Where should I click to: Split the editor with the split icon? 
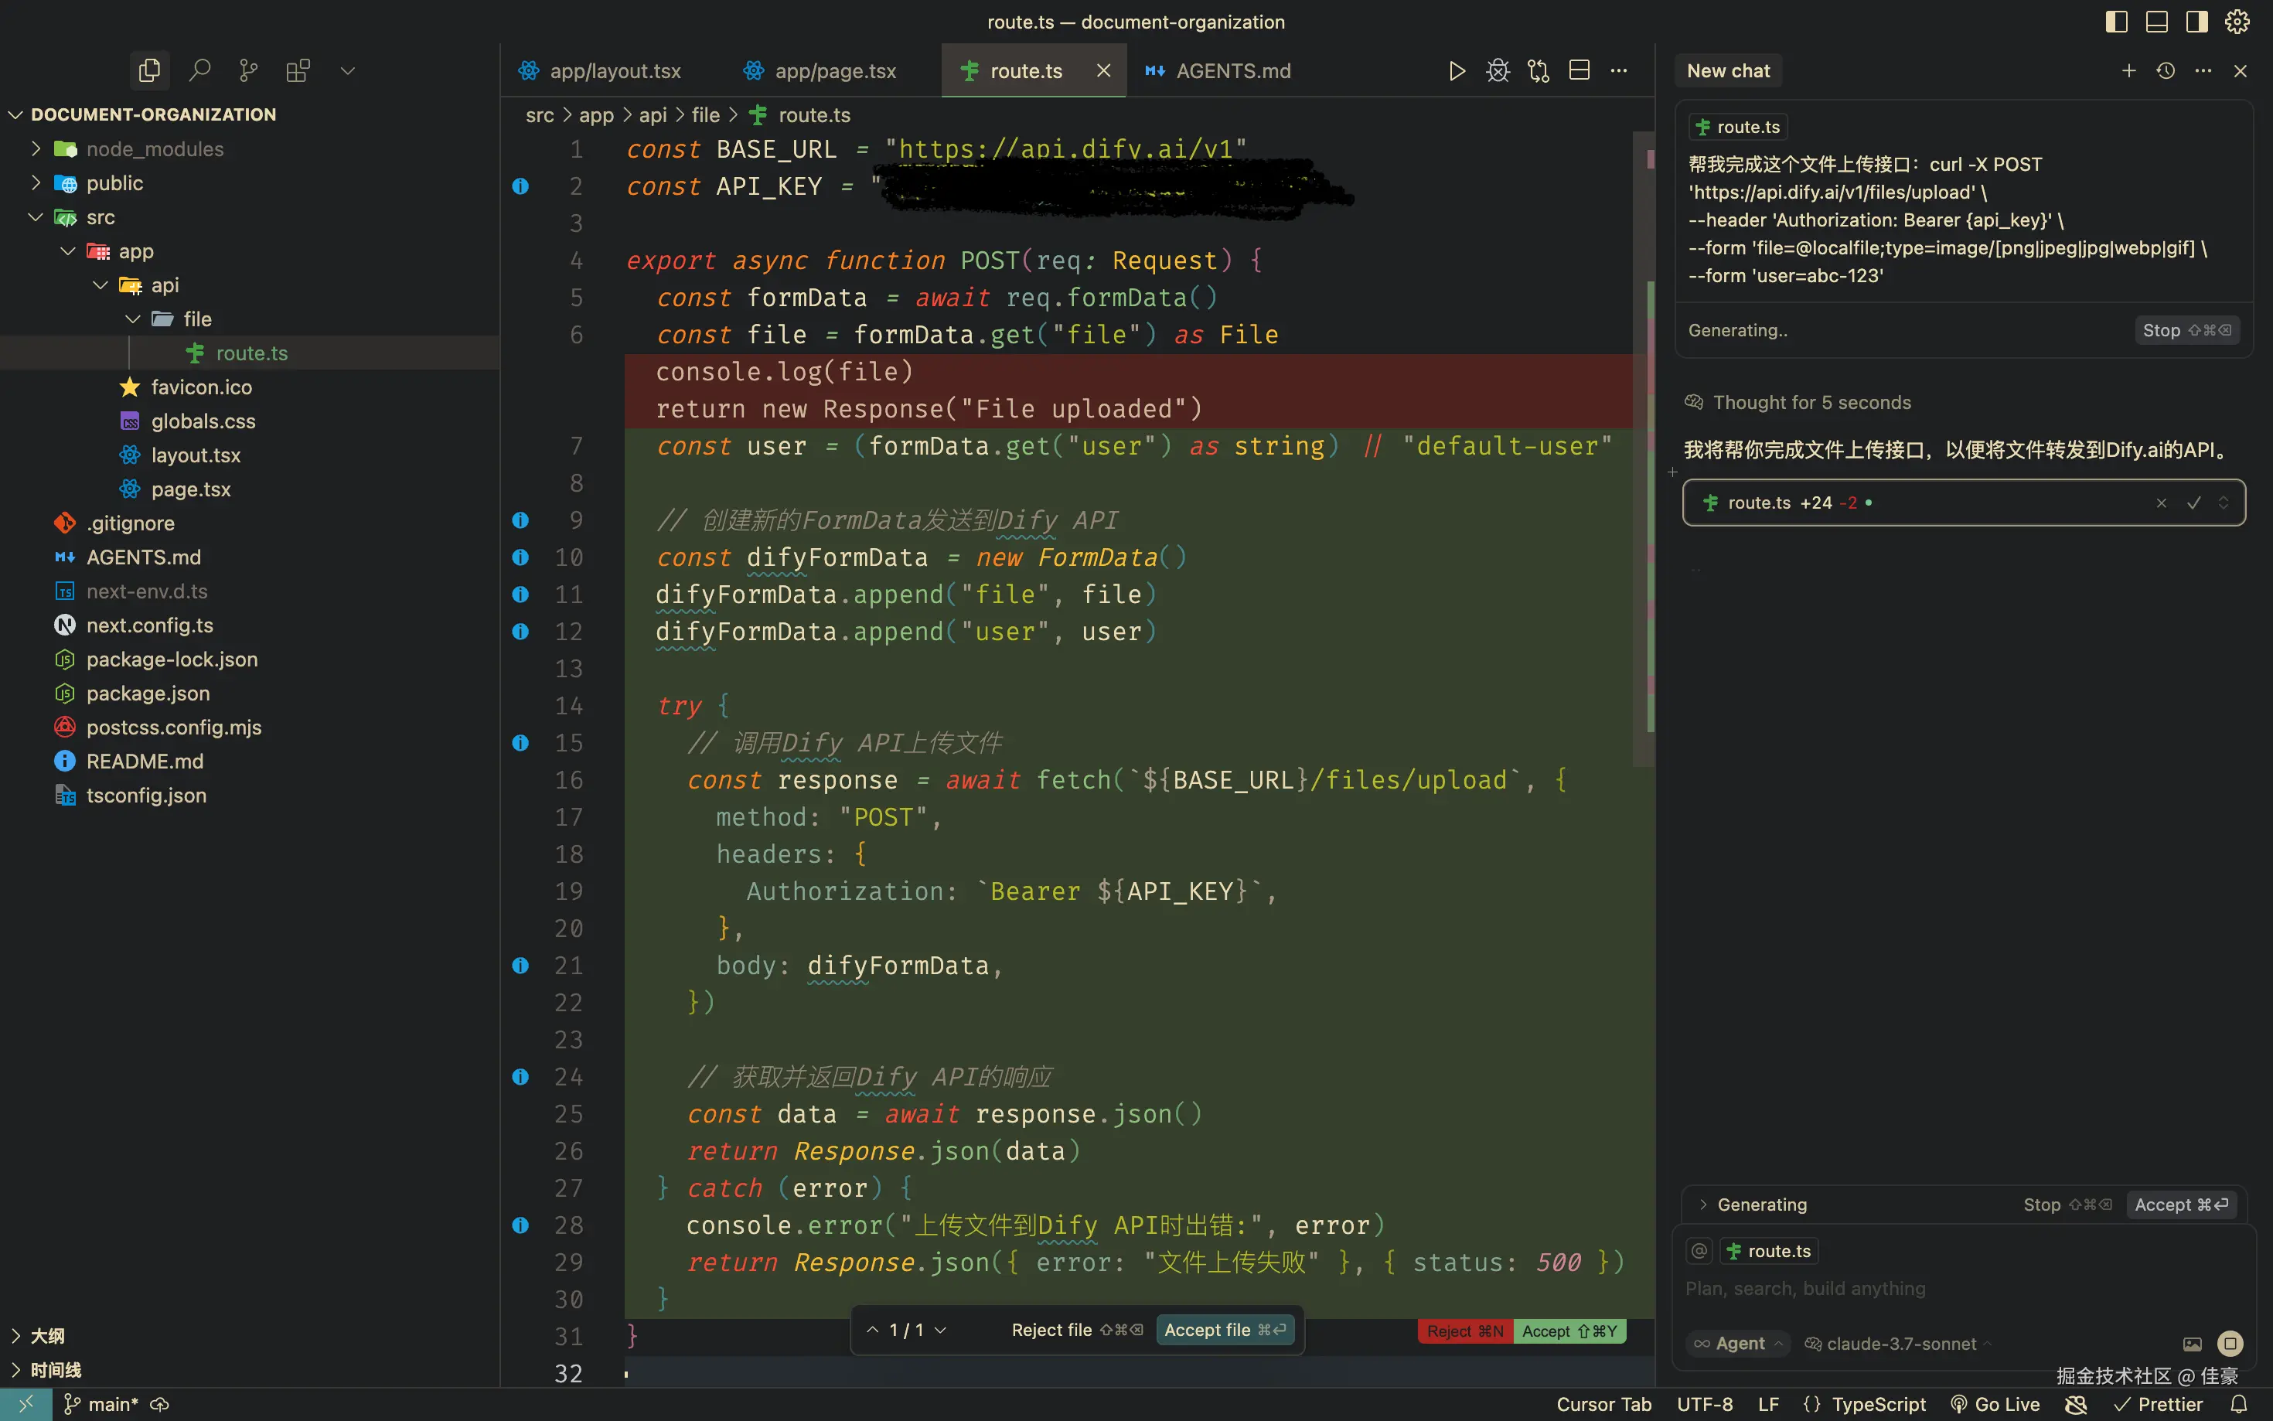(1580, 70)
